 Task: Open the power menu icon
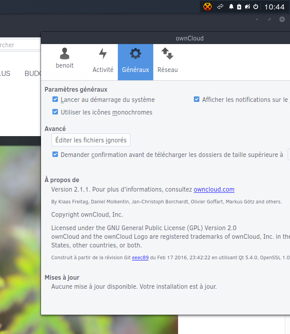(256, 7)
